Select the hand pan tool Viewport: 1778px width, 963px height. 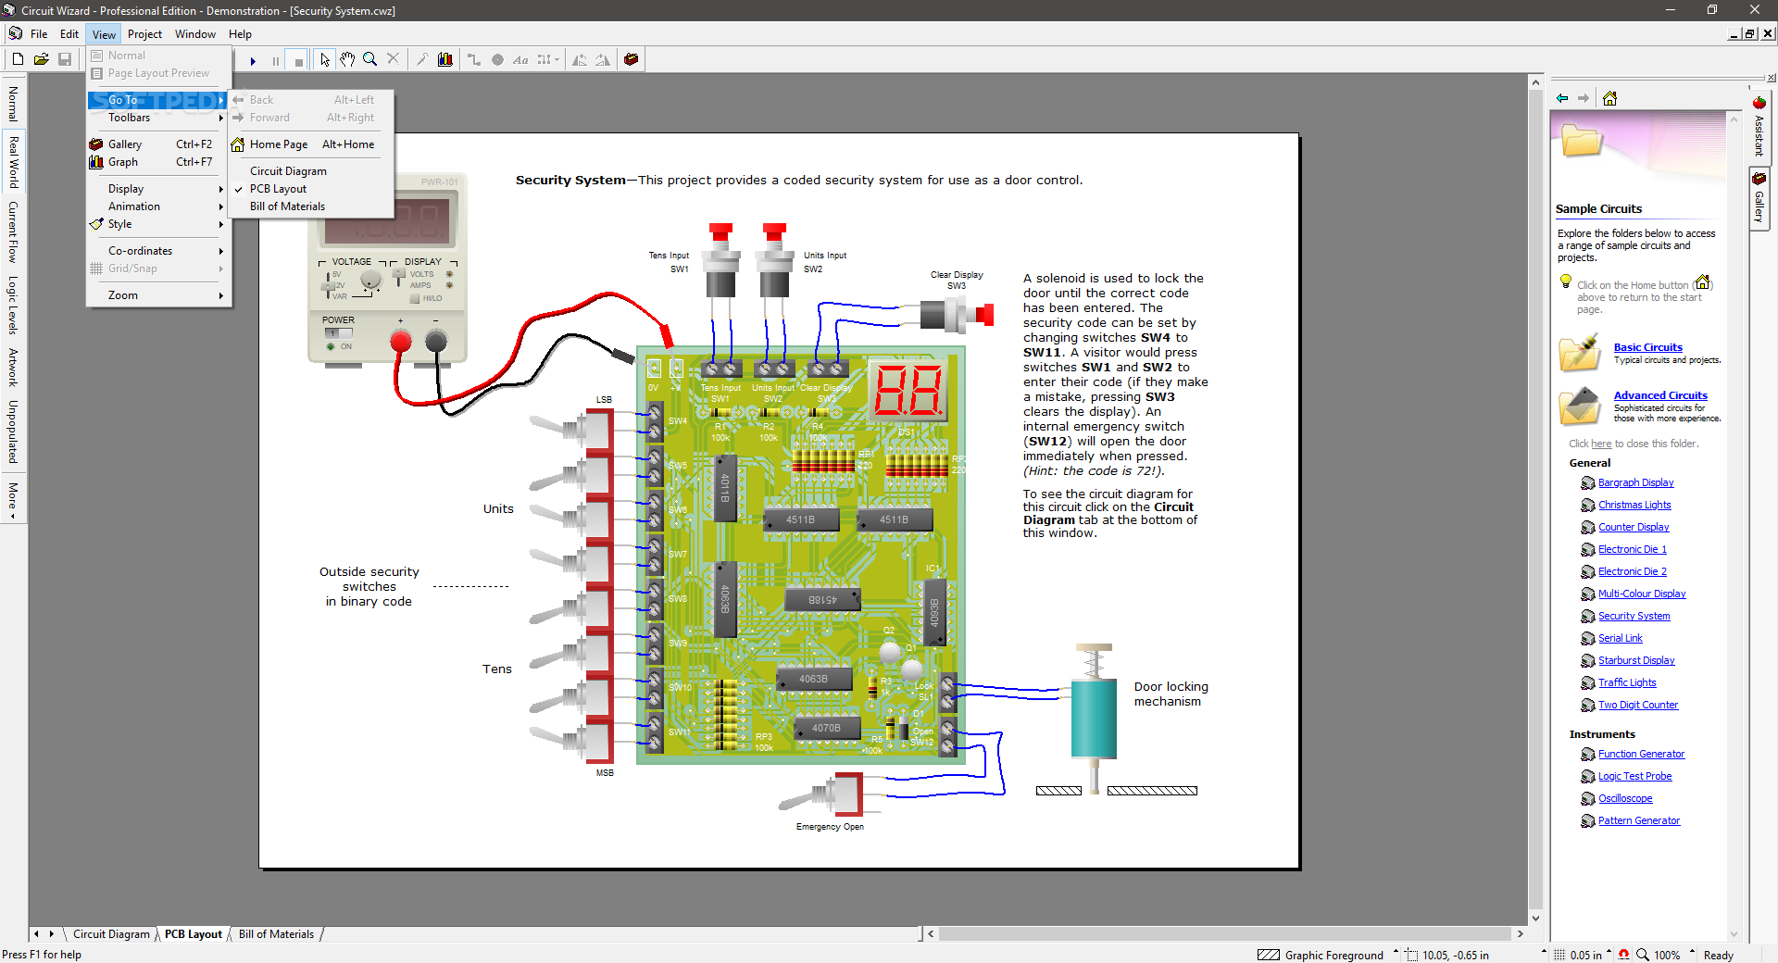point(347,59)
